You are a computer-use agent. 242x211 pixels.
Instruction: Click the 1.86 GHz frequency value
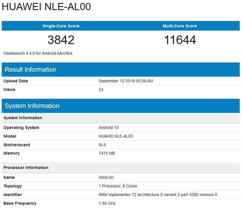pos(107,203)
